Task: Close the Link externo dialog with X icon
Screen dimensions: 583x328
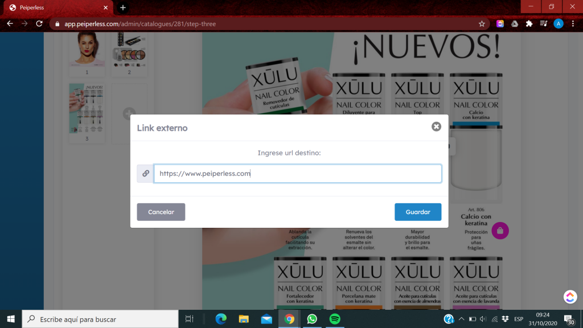Action: tap(436, 126)
